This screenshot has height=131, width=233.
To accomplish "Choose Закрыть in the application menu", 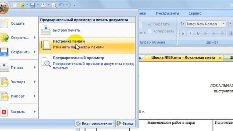I will point(19,112).
